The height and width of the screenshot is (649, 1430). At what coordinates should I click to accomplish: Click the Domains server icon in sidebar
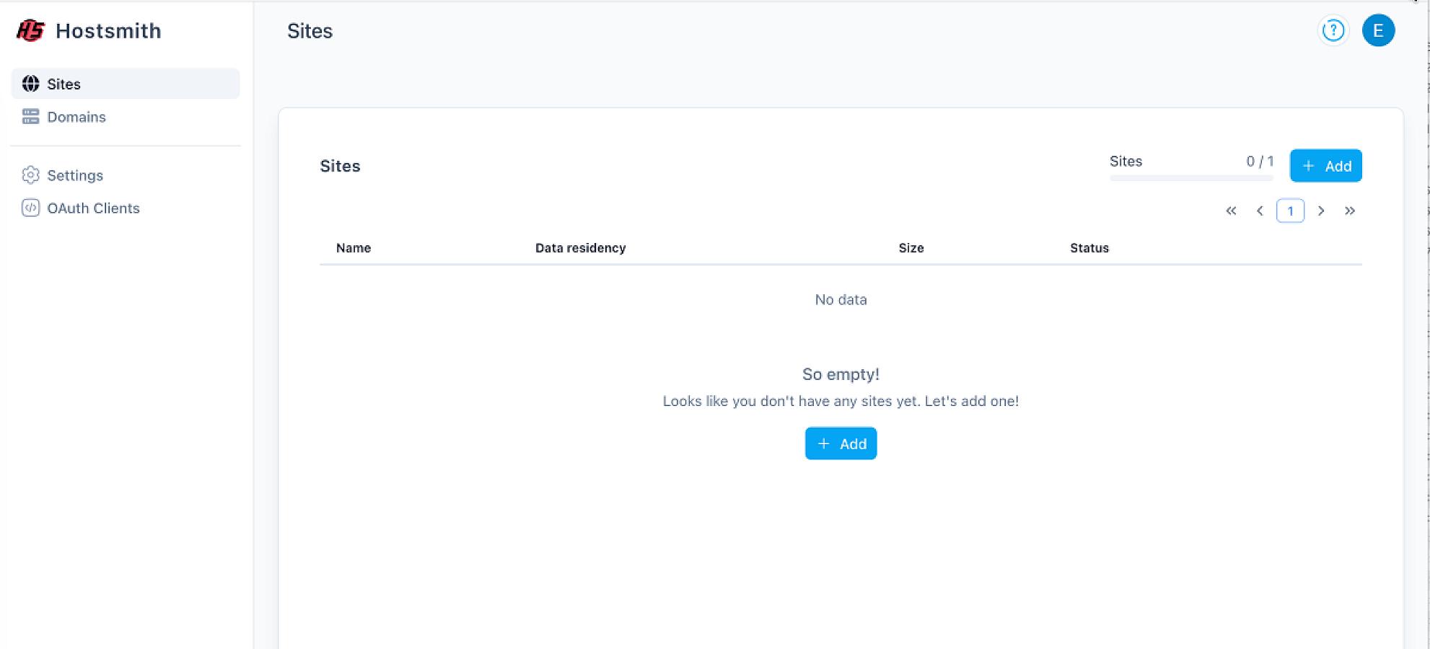tap(30, 117)
